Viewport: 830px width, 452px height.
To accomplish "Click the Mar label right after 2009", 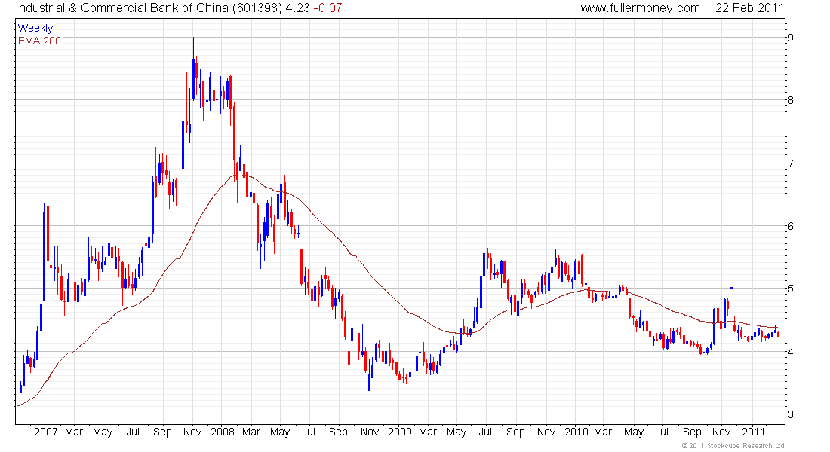I will [428, 432].
